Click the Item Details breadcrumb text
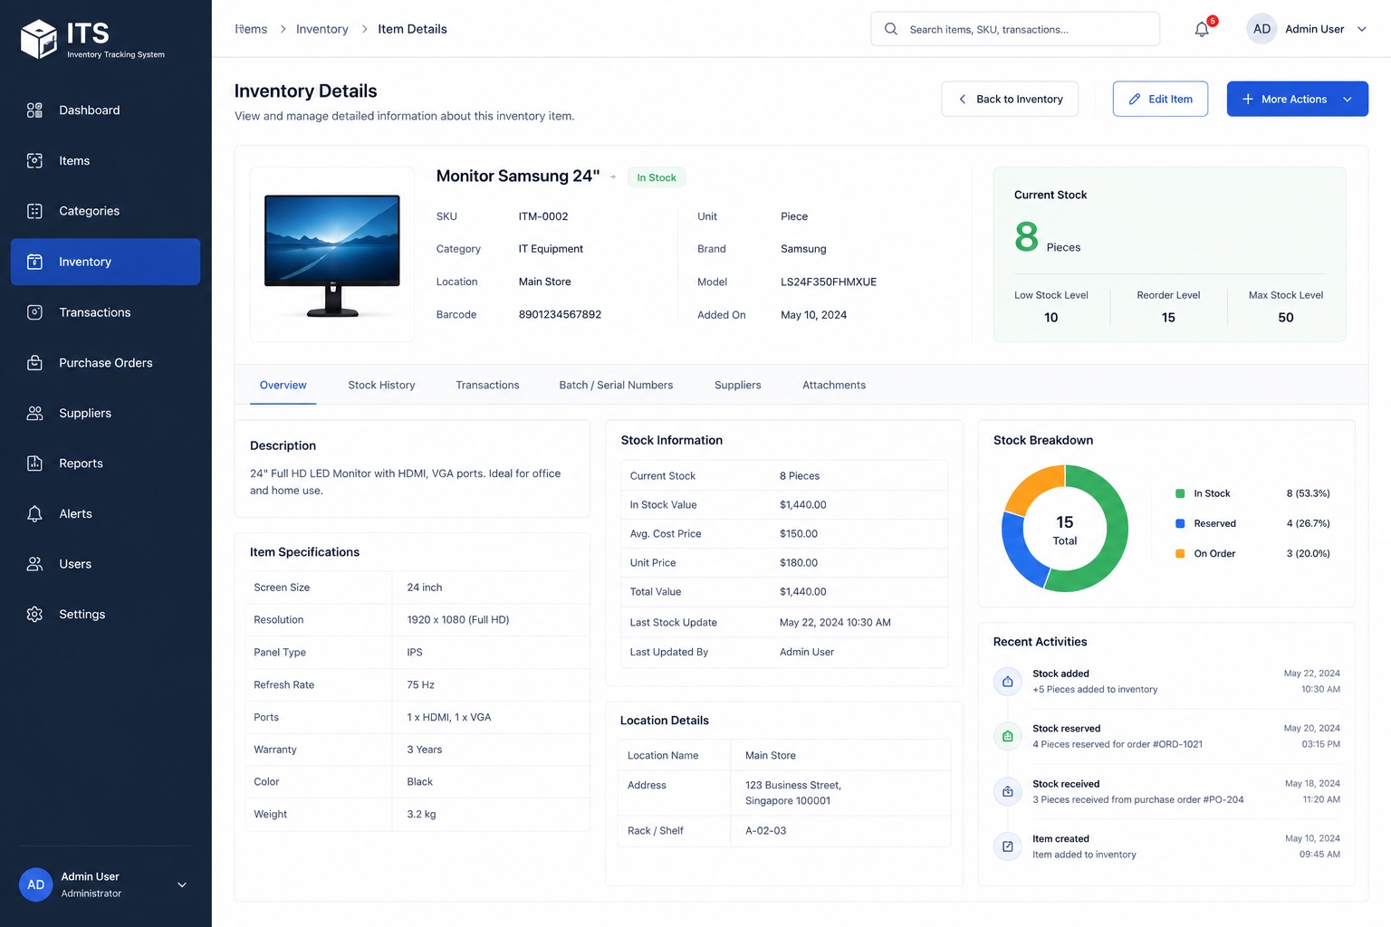The image size is (1391, 927). [412, 29]
